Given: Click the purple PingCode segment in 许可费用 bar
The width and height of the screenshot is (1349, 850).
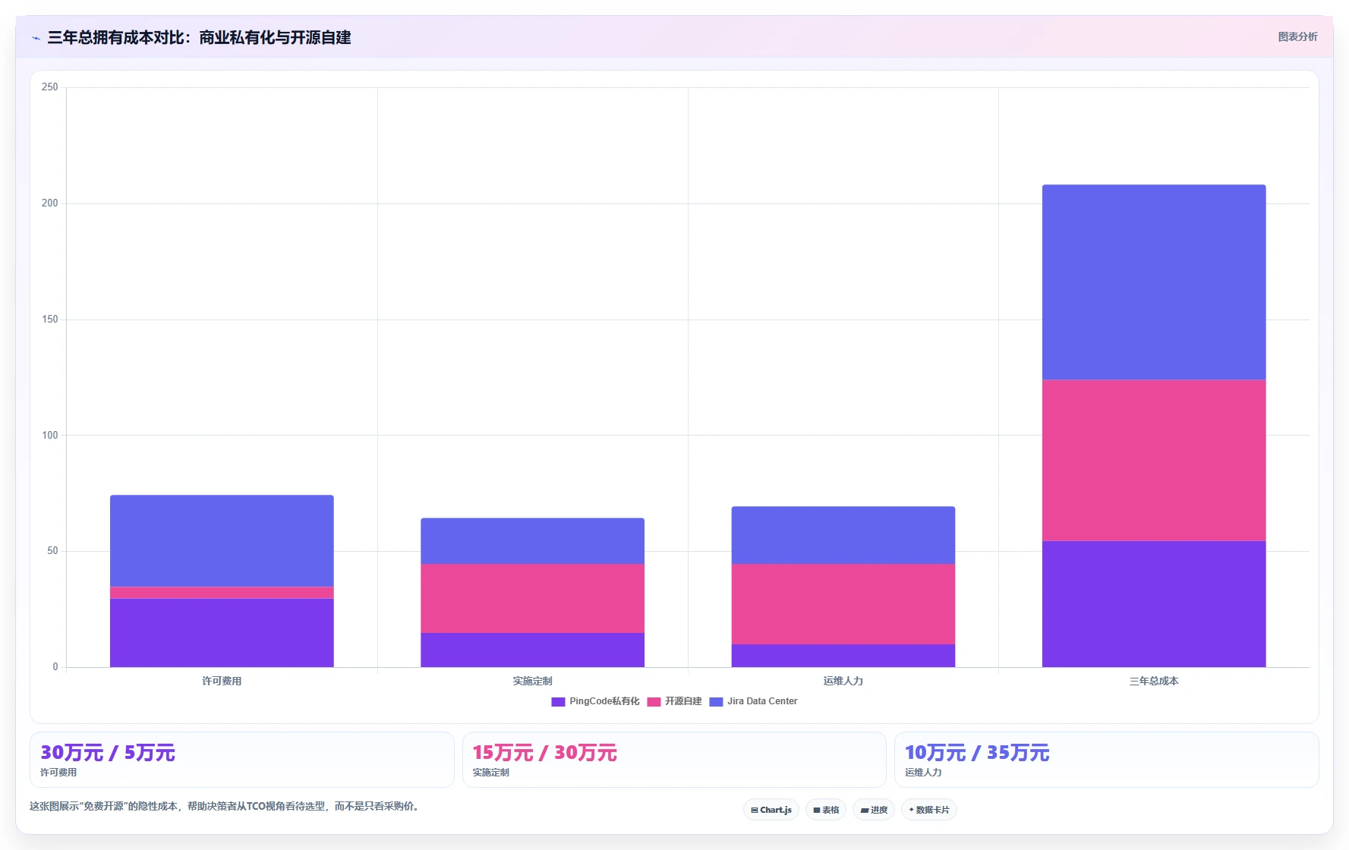Looking at the screenshot, I should point(222,633).
